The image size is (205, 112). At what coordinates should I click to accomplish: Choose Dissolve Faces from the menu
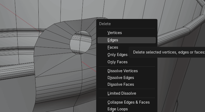(x=120, y=84)
